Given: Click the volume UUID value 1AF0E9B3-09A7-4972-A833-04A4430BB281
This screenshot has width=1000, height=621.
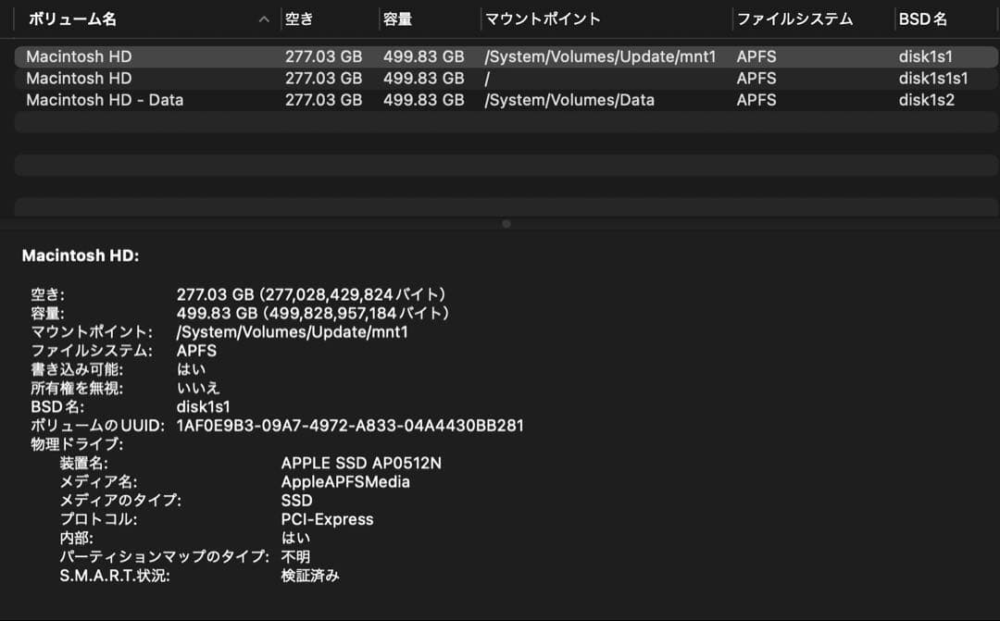Looking at the screenshot, I should pyautogui.click(x=352, y=426).
